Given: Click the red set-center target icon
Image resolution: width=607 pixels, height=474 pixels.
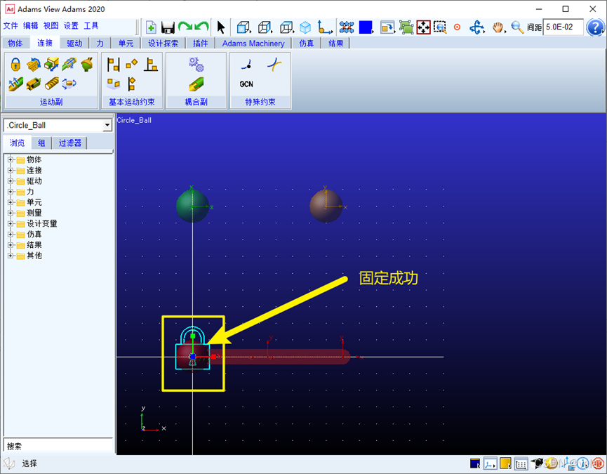Looking at the screenshot, I should (458, 27).
